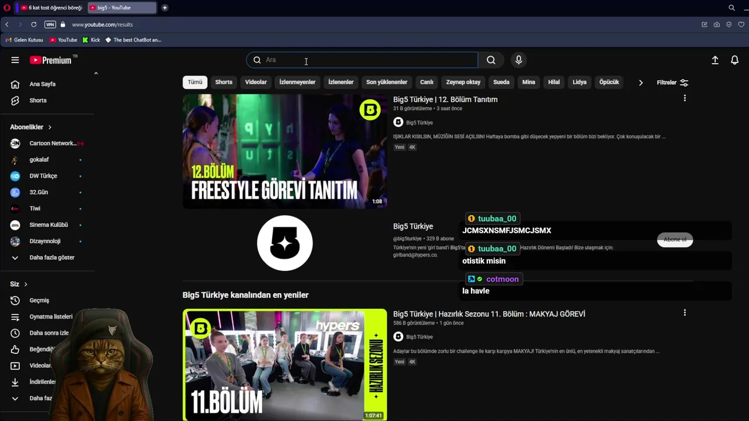Screen dimensions: 749x421
Task: Collapse sidebar with the up caret
Action: [x=96, y=73]
